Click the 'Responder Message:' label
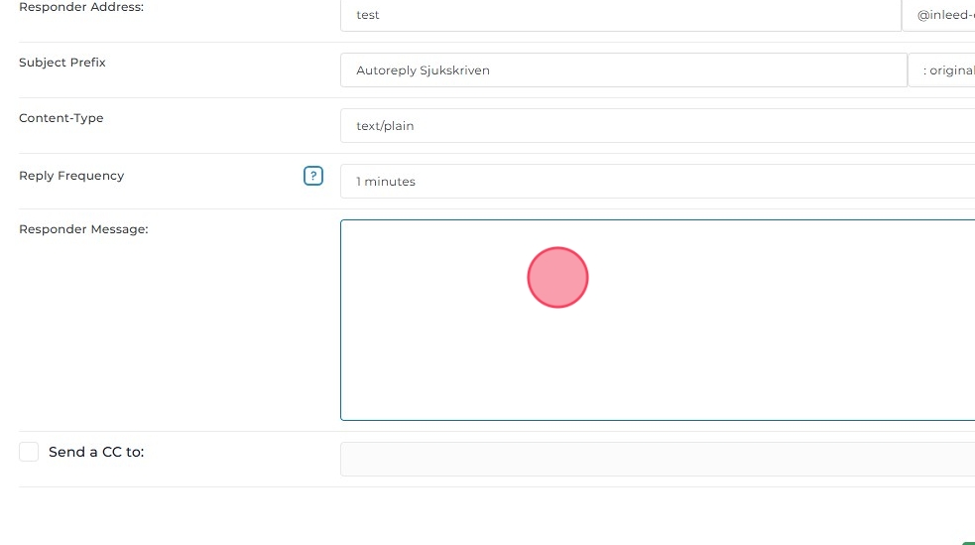Viewport: 975px width, 545px height. [x=83, y=229]
